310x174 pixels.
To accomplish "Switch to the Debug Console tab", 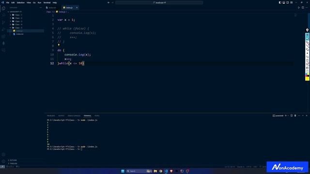I will click(74, 116).
